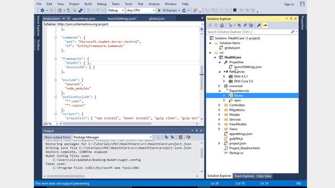
Task: Click the Find in Files toolbar icon
Action: coord(195,10)
